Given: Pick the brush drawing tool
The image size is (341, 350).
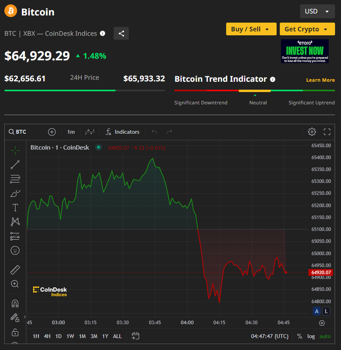Looking at the screenshot, I should pos(15,193).
